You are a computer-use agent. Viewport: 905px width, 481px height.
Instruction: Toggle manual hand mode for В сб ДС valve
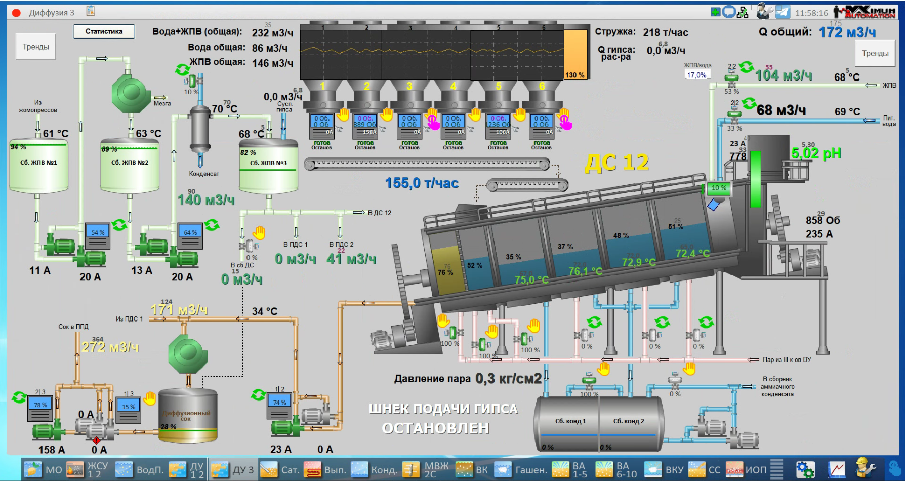pos(259,232)
